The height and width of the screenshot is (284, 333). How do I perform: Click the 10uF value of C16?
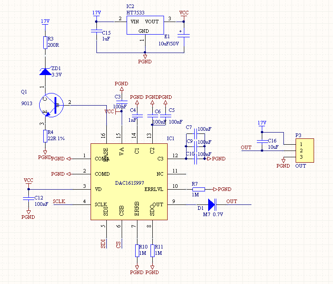(273, 147)
